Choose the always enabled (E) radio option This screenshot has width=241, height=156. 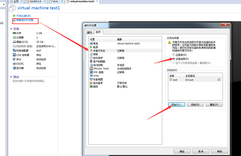(x=174, y=59)
